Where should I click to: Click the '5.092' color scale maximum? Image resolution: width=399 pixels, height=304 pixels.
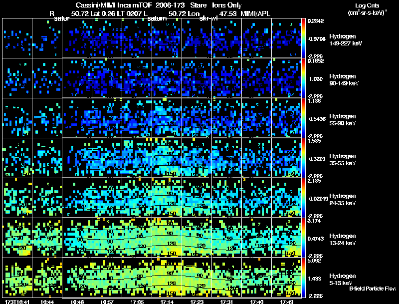[x=314, y=261]
